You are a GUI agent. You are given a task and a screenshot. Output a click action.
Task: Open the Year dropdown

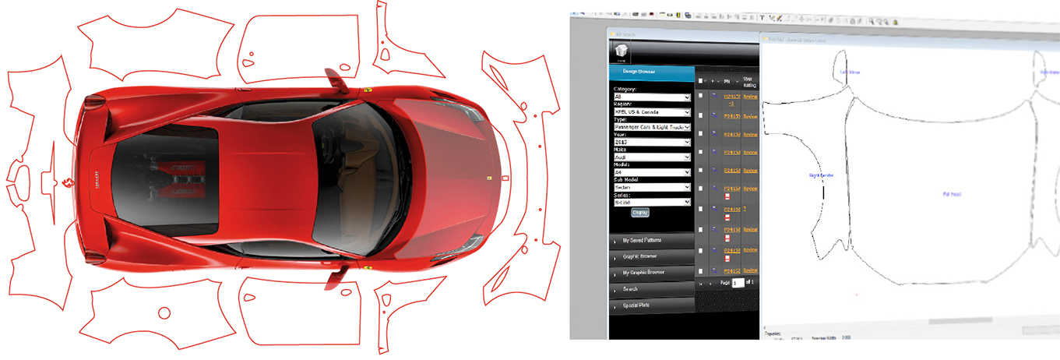[652, 143]
